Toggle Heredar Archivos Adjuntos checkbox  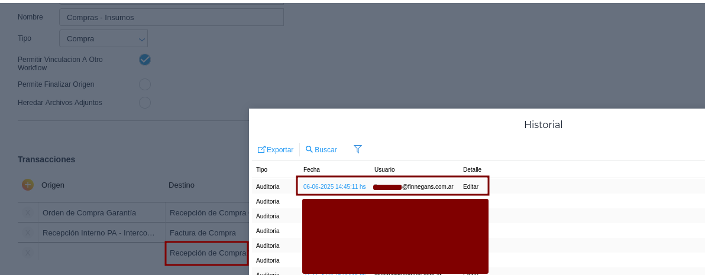coord(145,103)
